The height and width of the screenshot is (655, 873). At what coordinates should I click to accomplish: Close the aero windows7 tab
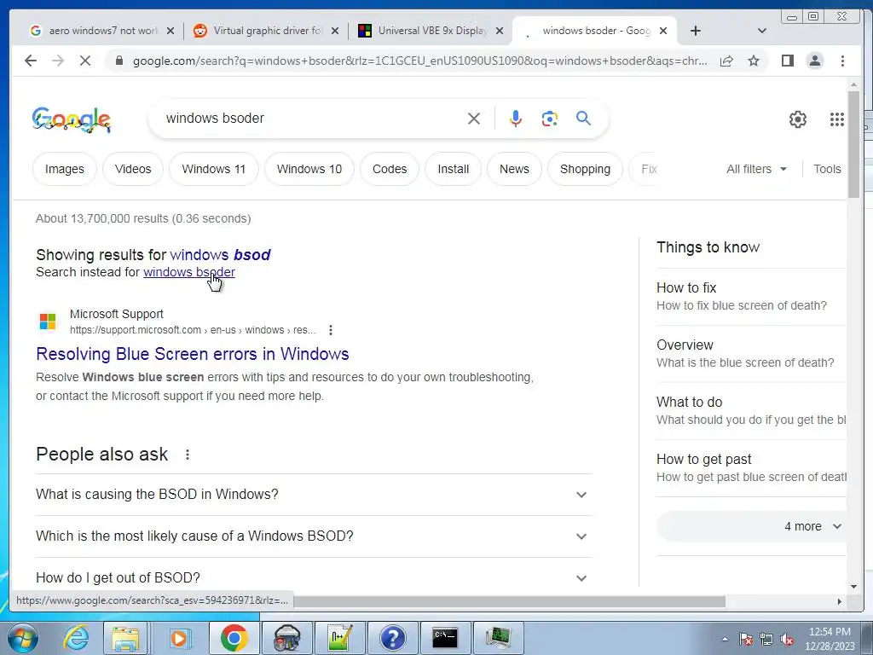[171, 31]
